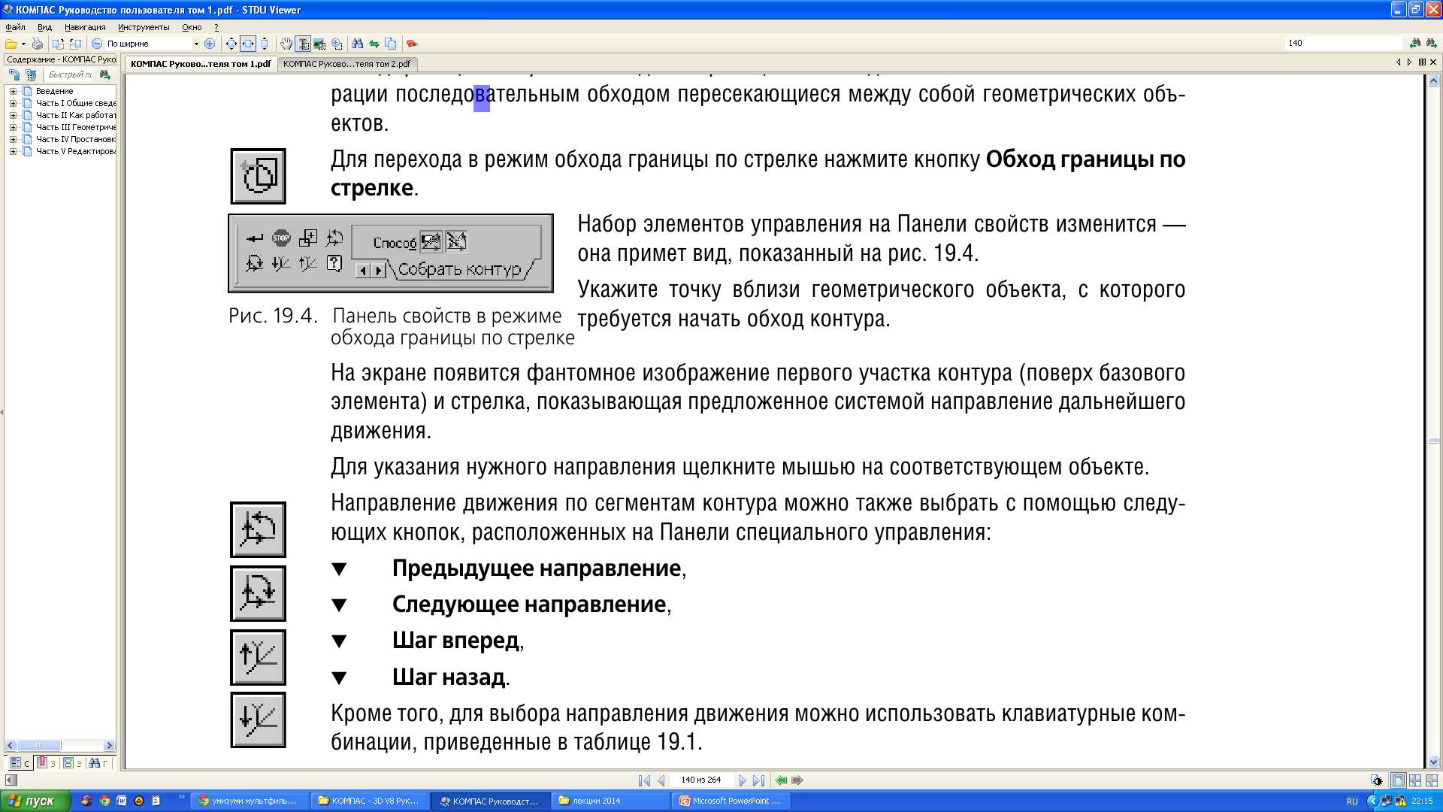Screen dimensions: 1443x812
Task: Click the red book icon in toolbar
Action: (x=412, y=44)
